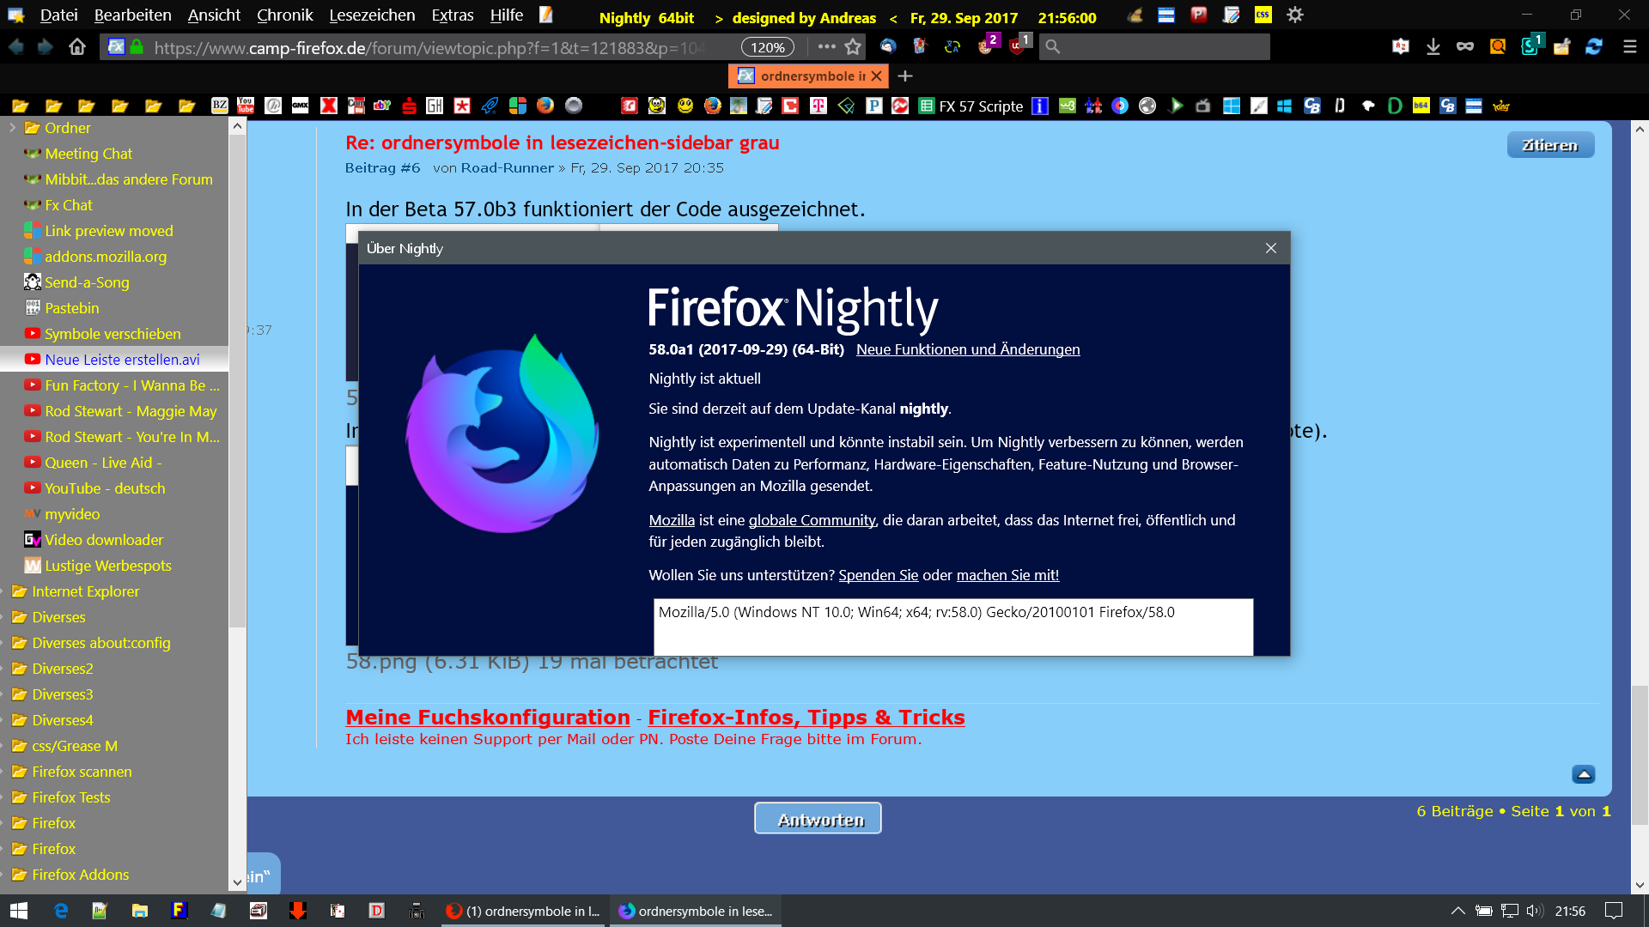Toggle the bookmark star for this page
The height and width of the screenshot is (927, 1649).
pos(853,47)
